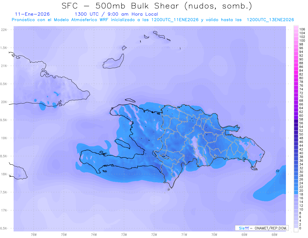Pick the topmost pale pink color scale swatch
The height and width of the screenshot is (238, 308).
(x=296, y=27)
